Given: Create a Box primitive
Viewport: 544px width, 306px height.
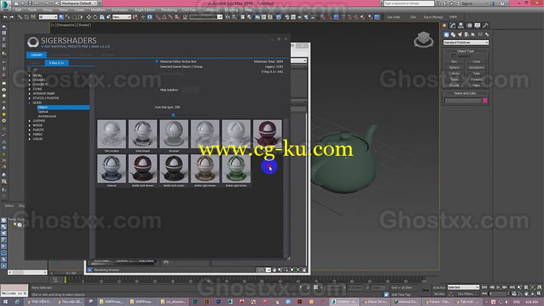Looking at the screenshot, I should 454,61.
